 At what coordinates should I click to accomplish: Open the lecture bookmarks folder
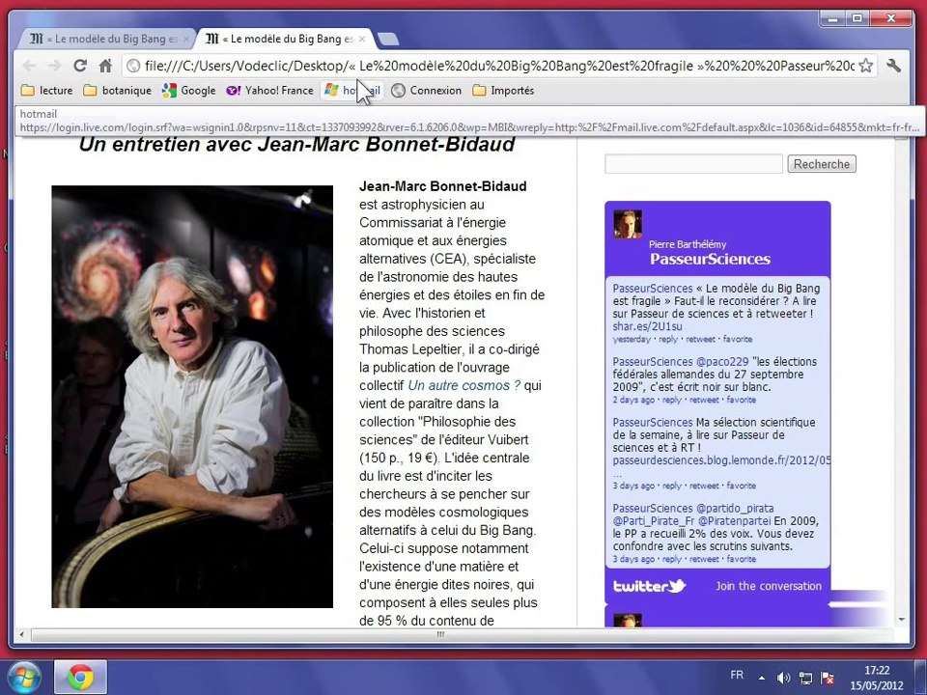46,91
